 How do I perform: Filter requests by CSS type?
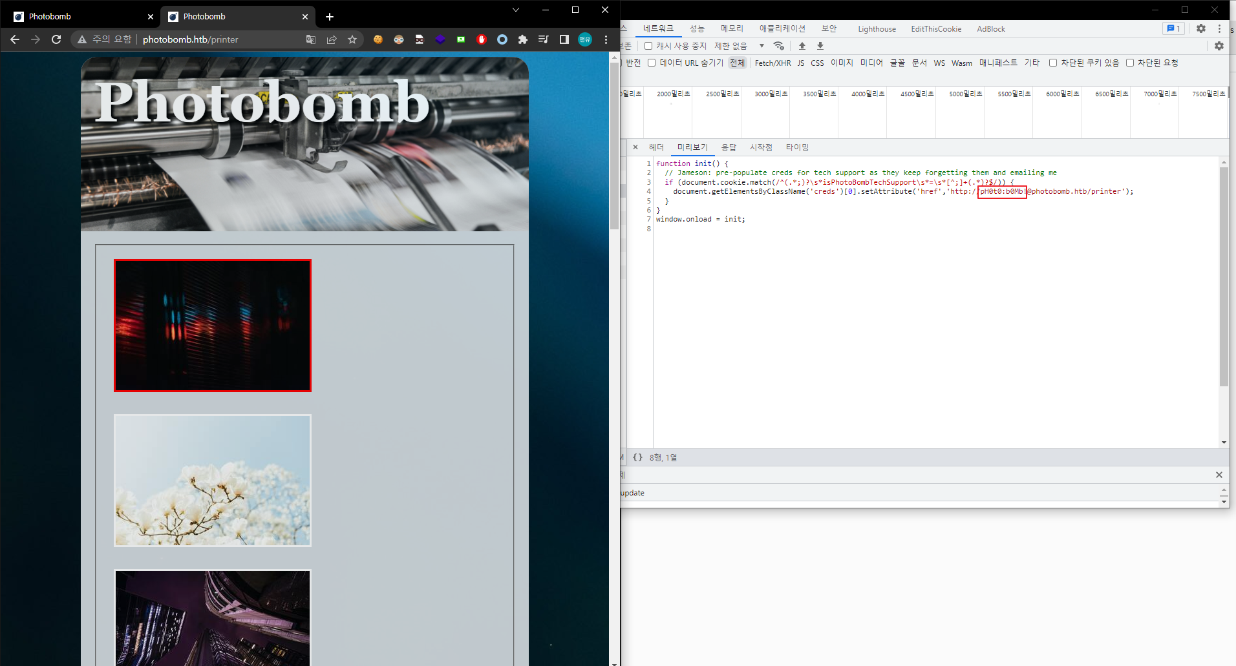[817, 63]
